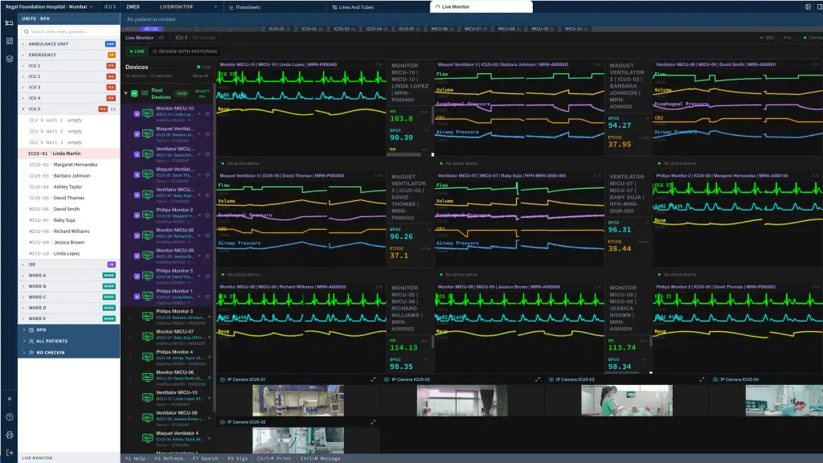Expand the OPD section
This screenshot has width=823, height=463.
pyautogui.click(x=24, y=330)
